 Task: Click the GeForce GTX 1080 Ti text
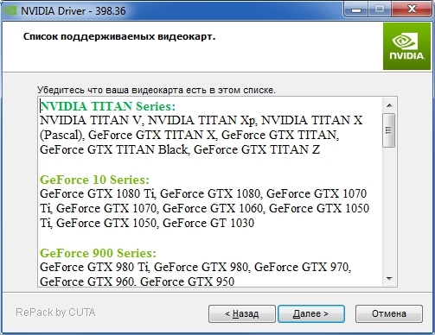[x=98, y=193]
